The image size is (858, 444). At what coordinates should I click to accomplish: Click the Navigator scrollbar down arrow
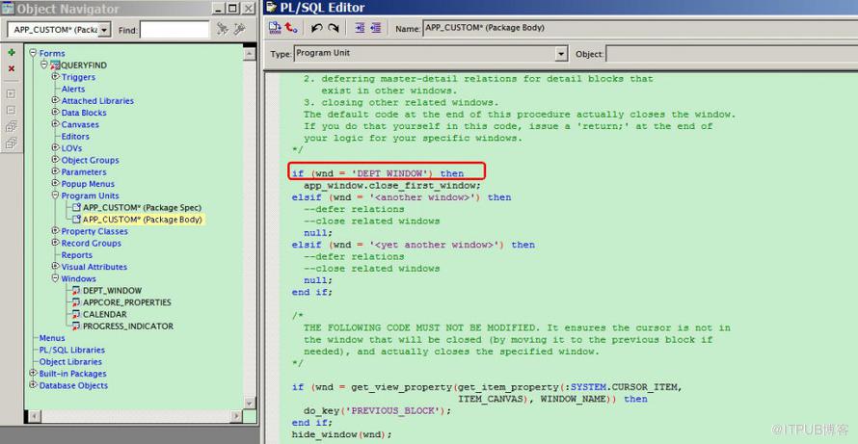(250, 403)
